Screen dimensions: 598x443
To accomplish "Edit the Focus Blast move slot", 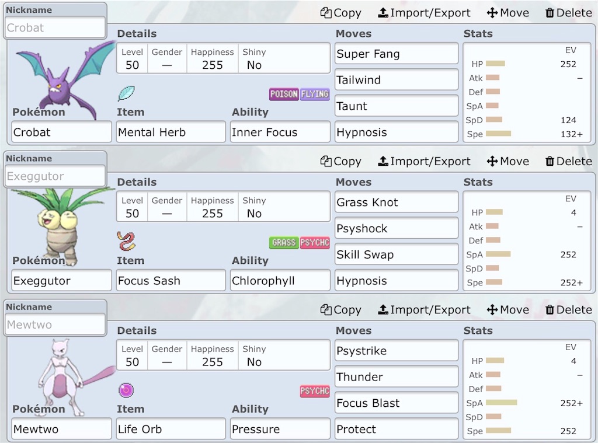I will 397,403.
